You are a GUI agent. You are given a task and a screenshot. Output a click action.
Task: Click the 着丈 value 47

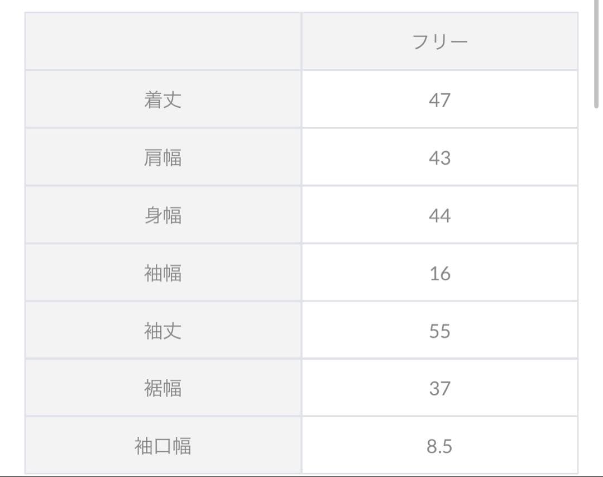pos(439,101)
